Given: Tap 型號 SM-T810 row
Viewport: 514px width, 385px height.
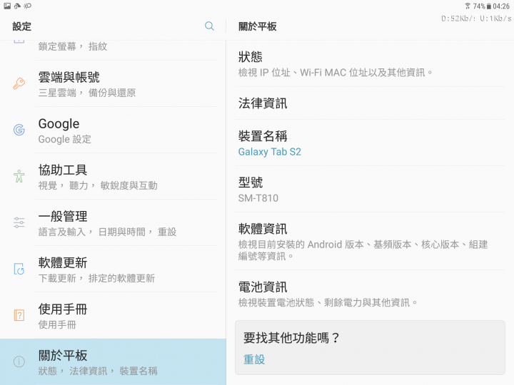Looking at the screenshot, I should tap(370, 189).
